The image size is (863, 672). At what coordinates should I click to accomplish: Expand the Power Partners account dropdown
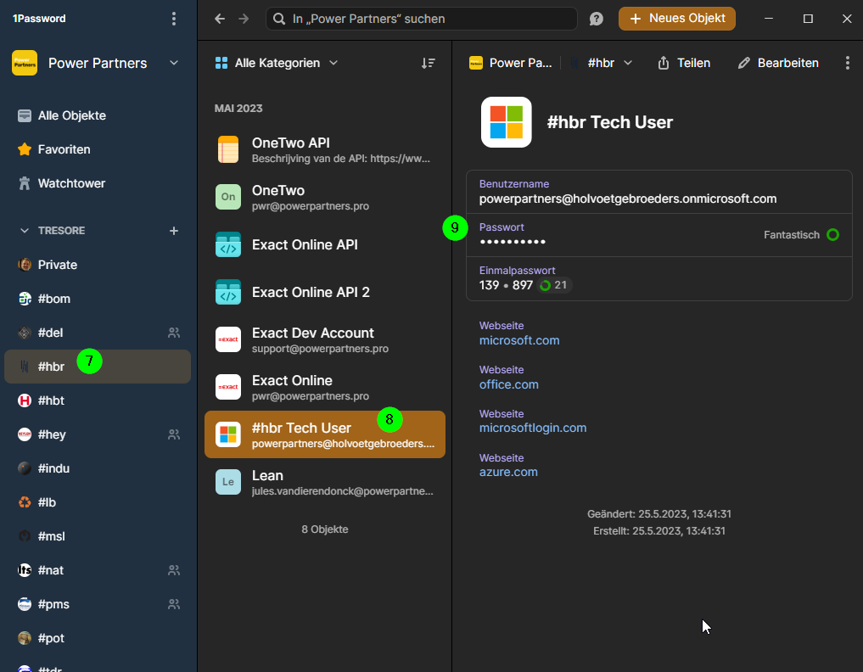[x=96, y=63]
